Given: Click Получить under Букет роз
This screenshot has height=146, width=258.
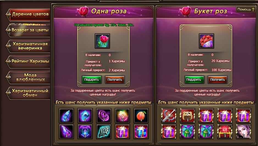Looking at the screenshot, I should pyautogui.click(x=218, y=80).
